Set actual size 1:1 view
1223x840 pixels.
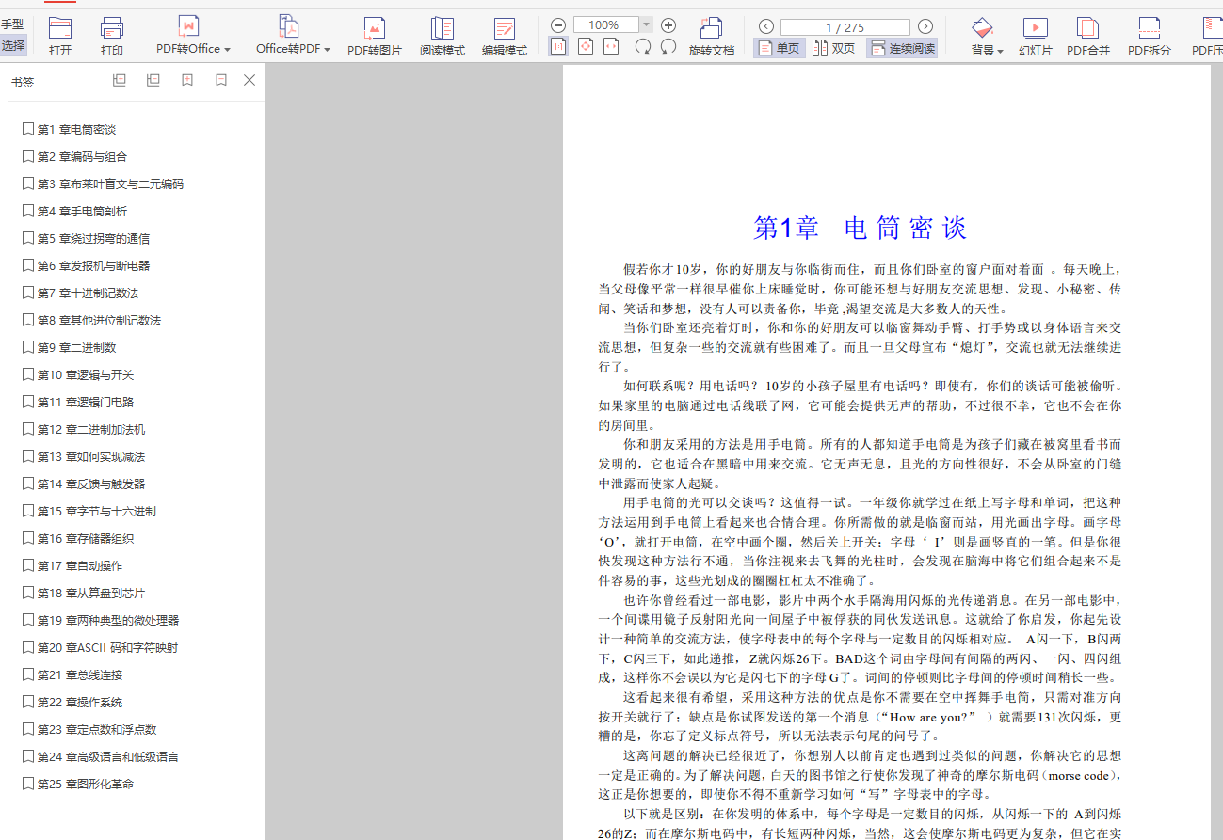(558, 46)
